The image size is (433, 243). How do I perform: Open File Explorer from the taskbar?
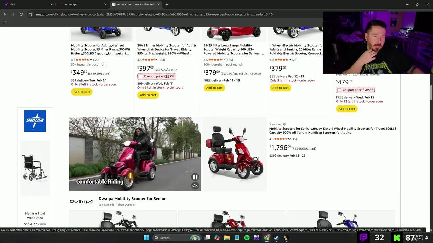pos(227,238)
